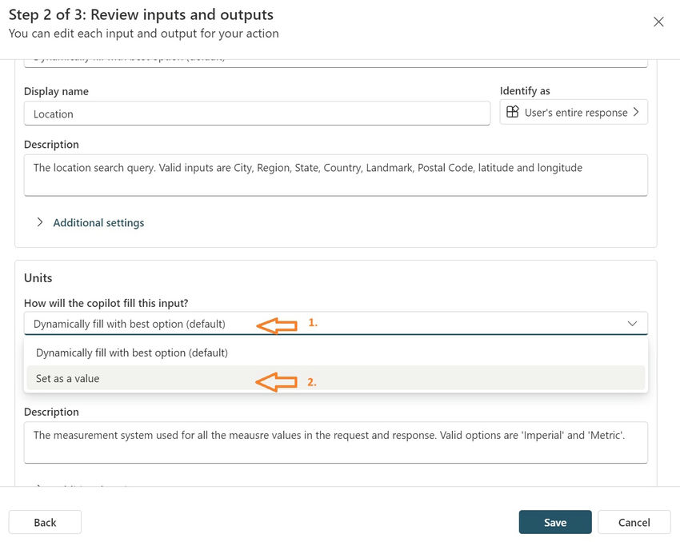680x542 pixels.
Task: Click the chevron arrow in the Units dropdown
Action: [x=632, y=324]
